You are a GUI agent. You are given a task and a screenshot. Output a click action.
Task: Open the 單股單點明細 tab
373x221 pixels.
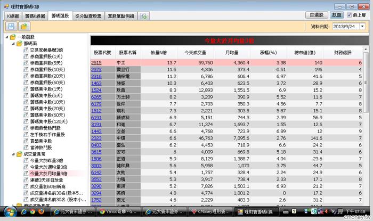point(121,16)
